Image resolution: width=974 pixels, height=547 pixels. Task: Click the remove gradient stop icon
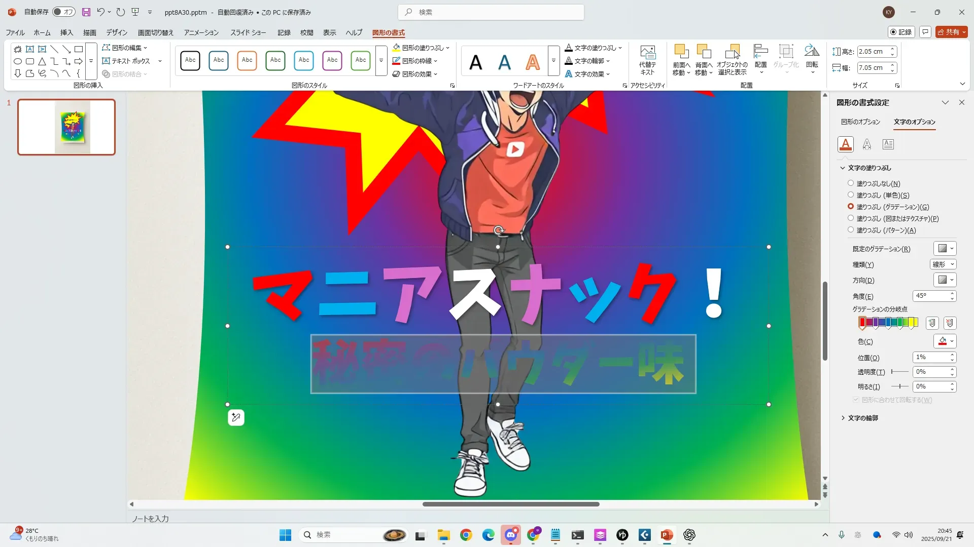click(950, 323)
